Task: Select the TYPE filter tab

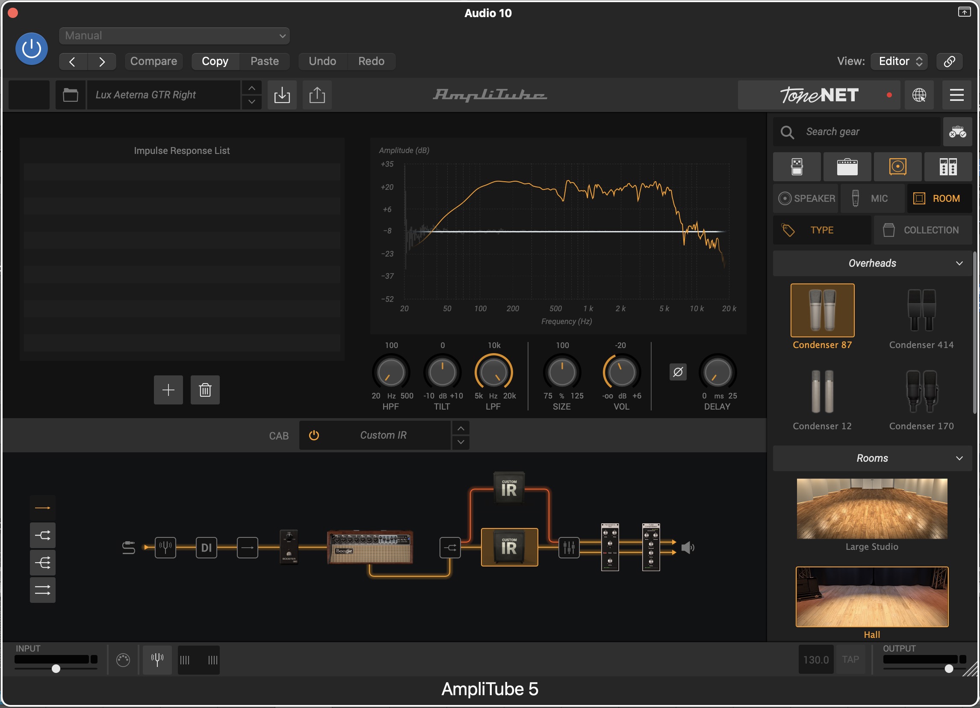Action: click(822, 230)
